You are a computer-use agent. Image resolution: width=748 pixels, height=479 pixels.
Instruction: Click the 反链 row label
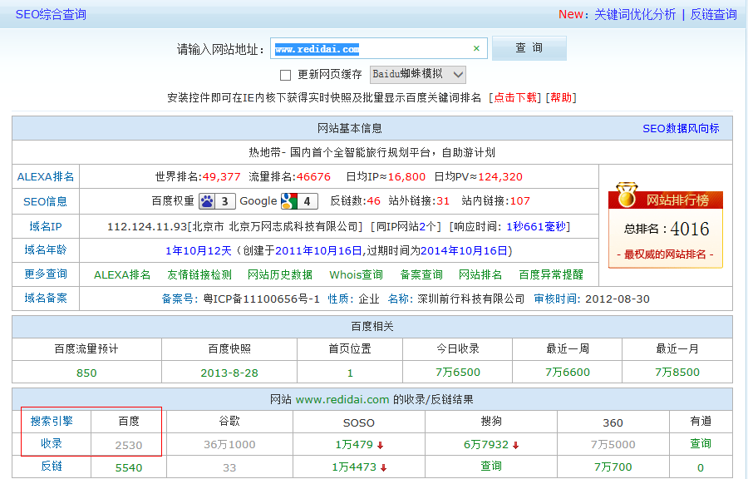(52, 467)
